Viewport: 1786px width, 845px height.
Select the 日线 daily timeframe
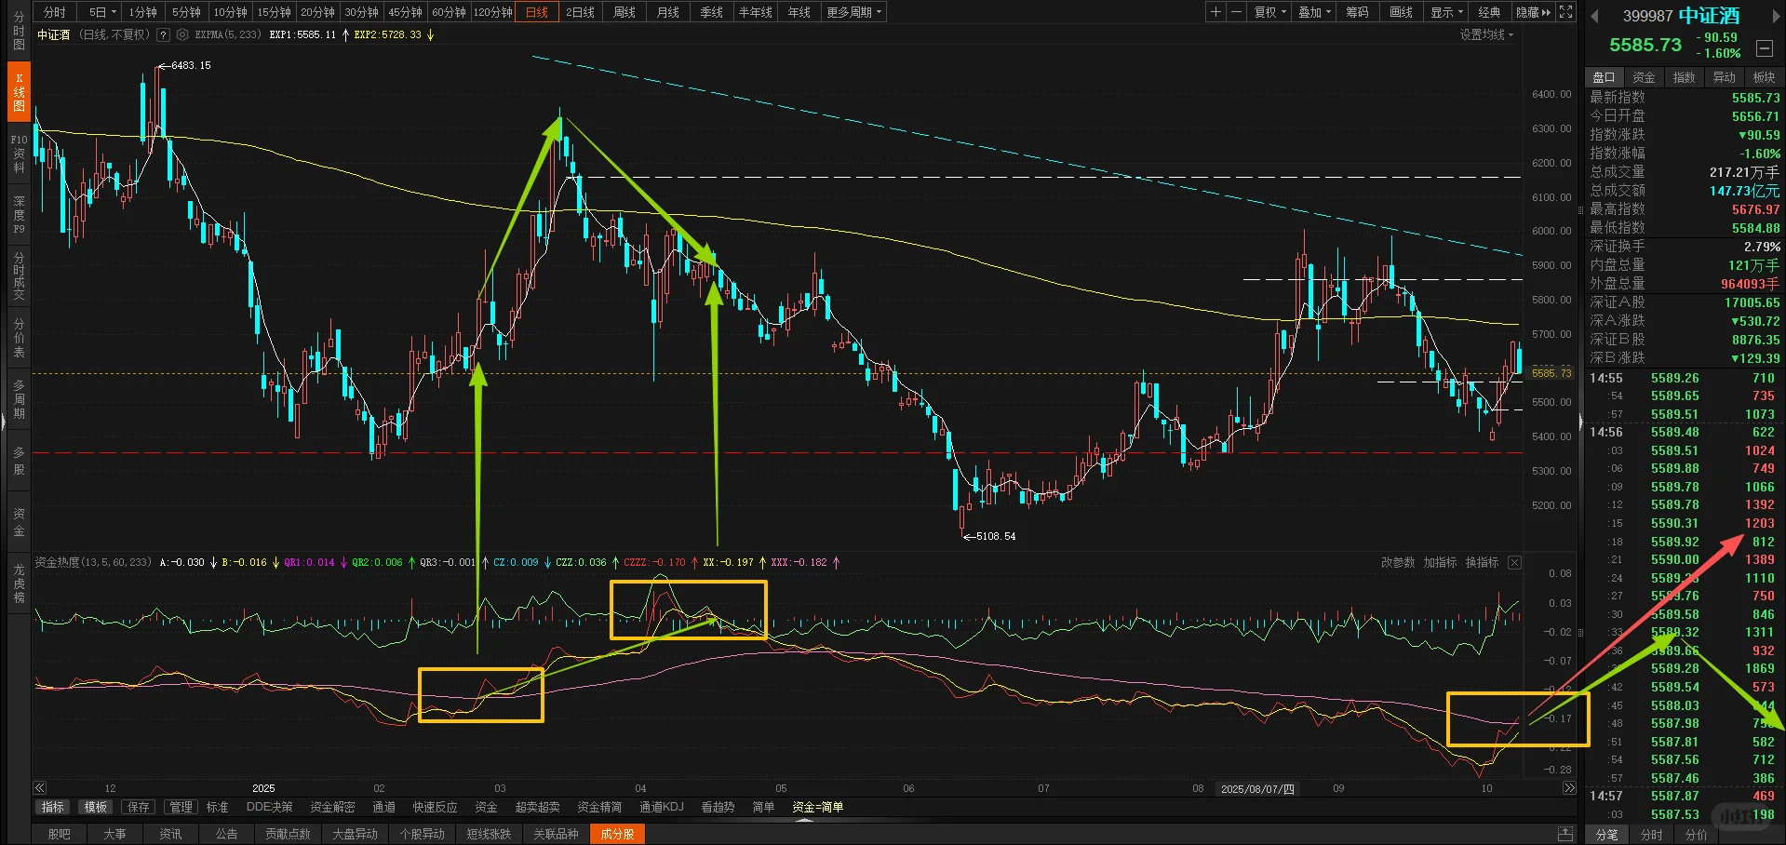pos(537,12)
